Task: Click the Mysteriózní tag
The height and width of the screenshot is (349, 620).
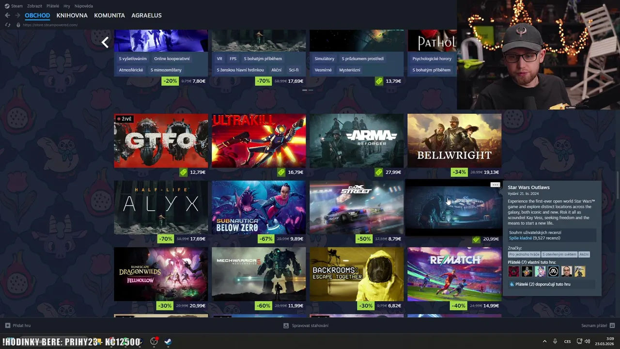Action: [x=350, y=70]
